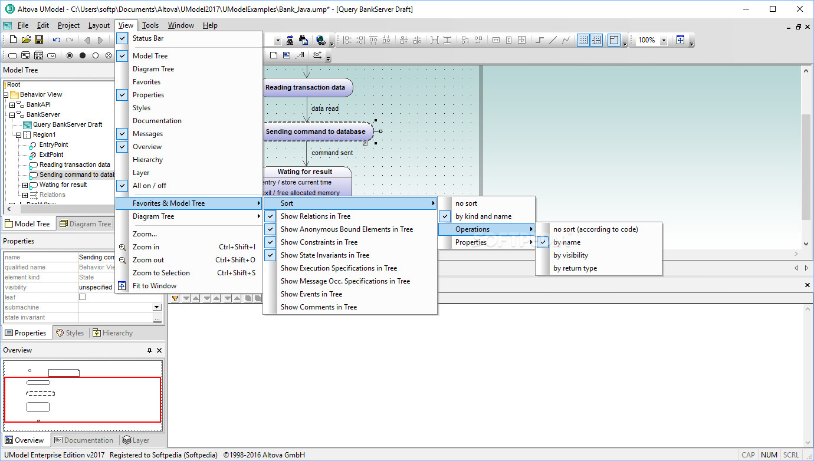Choose 'no sort' in the Sort submenu
Image resolution: width=814 pixels, height=461 pixels.
487,203
